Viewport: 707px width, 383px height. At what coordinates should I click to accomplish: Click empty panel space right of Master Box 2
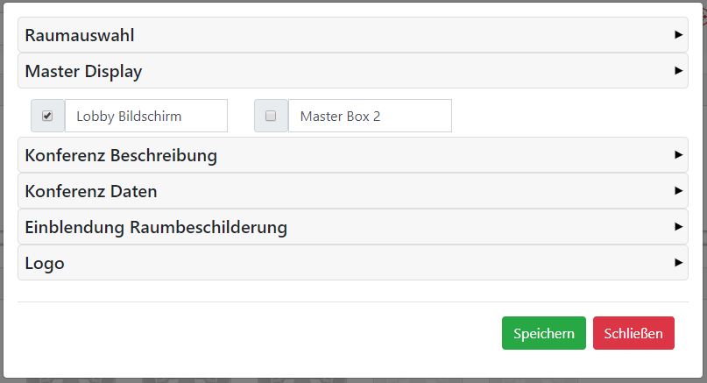pos(569,116)
